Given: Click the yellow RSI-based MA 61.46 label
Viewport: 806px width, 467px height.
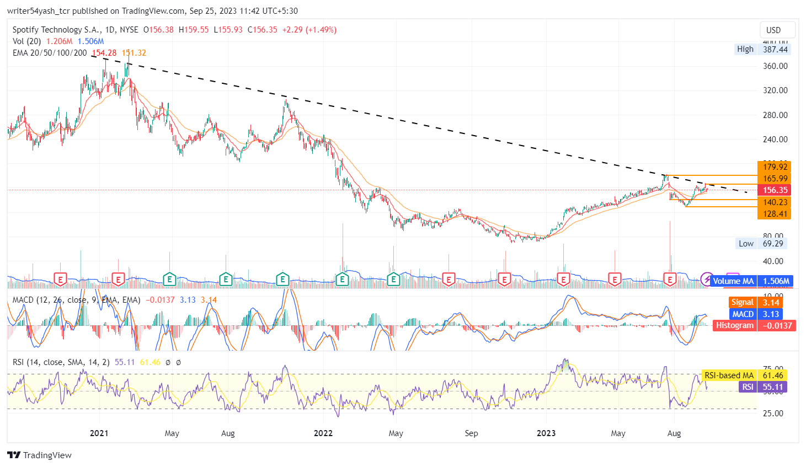Looking at the screenshot, I should pyautogui.click(x=744, y=375).
